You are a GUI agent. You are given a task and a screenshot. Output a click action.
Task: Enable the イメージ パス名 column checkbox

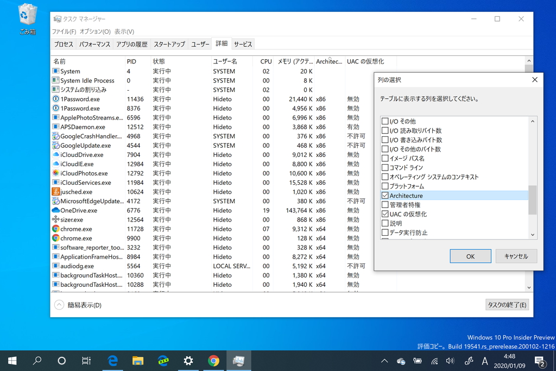[x=385, y=158]
